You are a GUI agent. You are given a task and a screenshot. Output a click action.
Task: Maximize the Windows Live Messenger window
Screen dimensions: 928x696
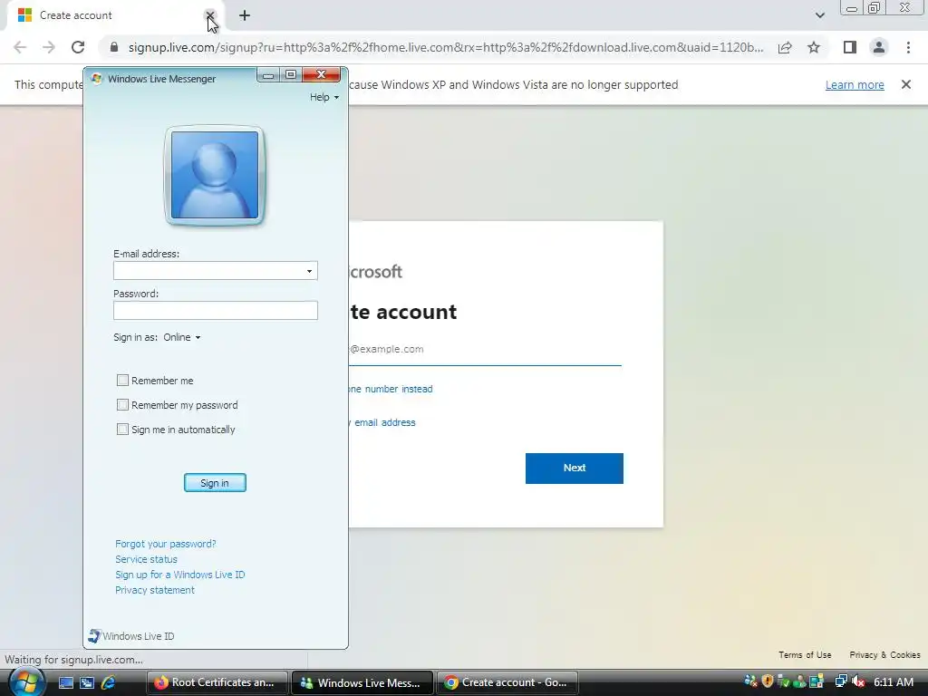[291, 74]
